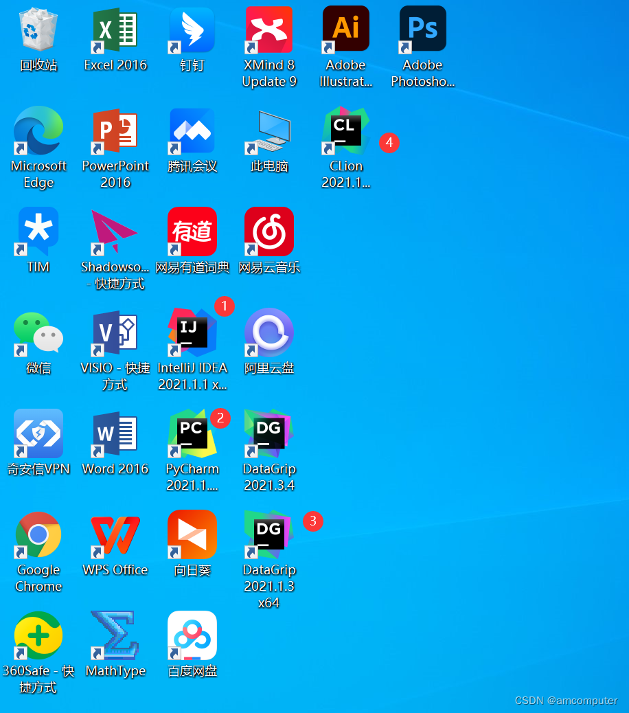Open Aliyun Drive (阿里云盘) icon
The image size is (629, 713).
[x=269, y=333]
